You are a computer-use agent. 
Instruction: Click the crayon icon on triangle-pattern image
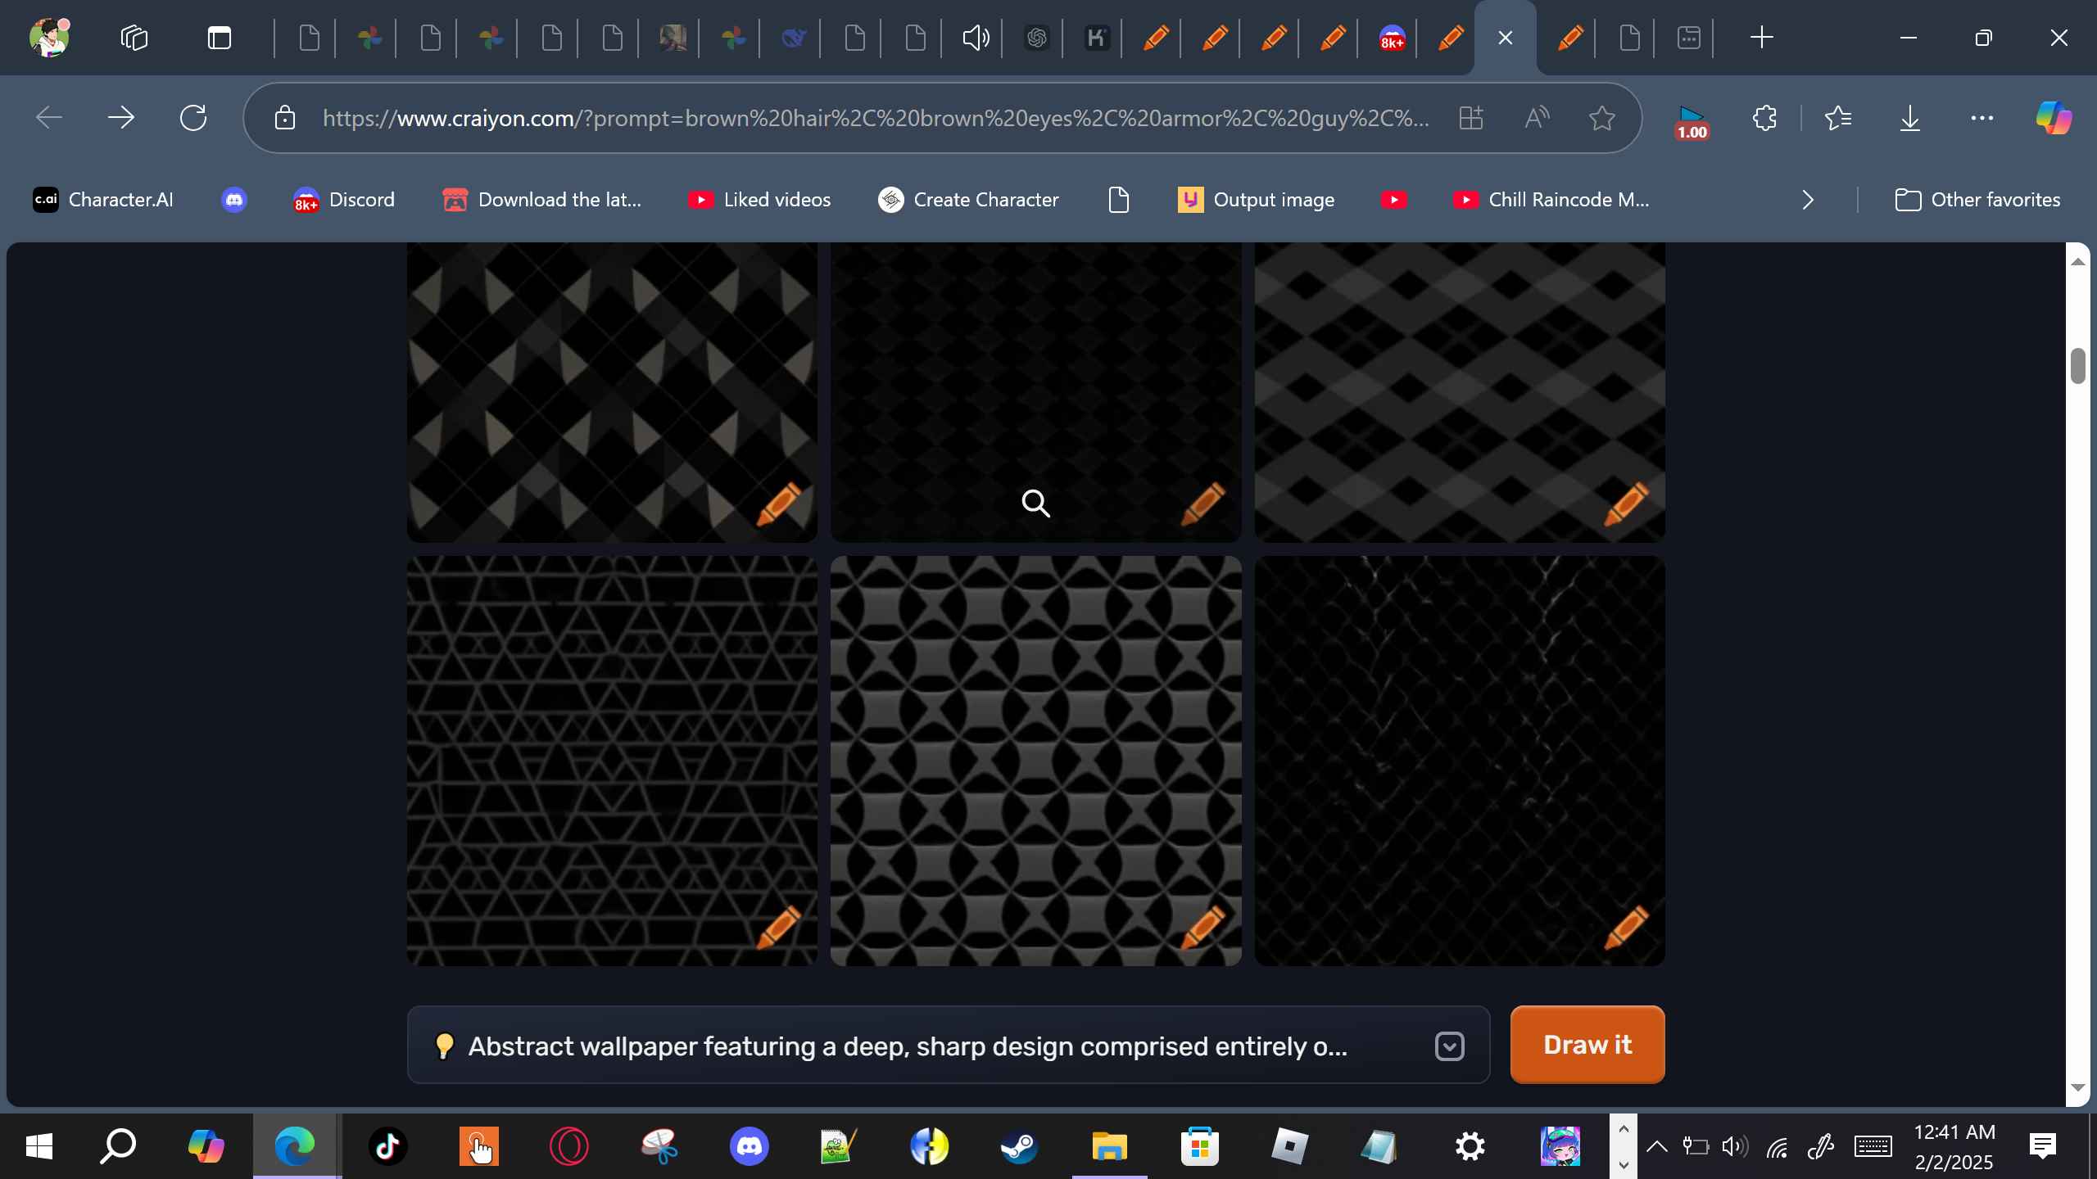778,927
